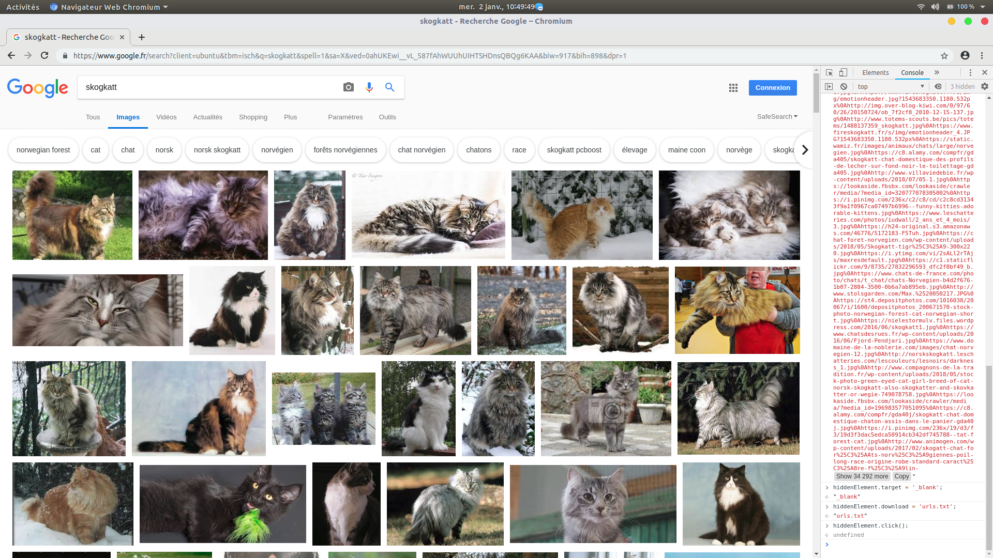
Task: Clear the console with the ban icon
Action: [x=844, y=87]
